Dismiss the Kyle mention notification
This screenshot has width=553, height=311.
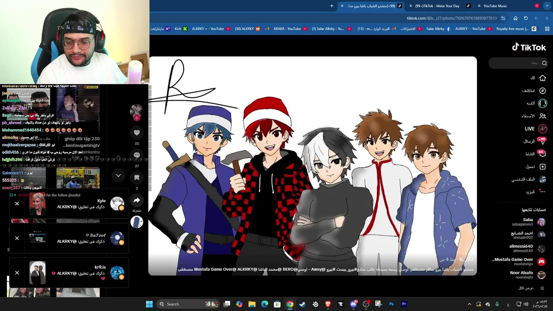click(x=17, y=203)
